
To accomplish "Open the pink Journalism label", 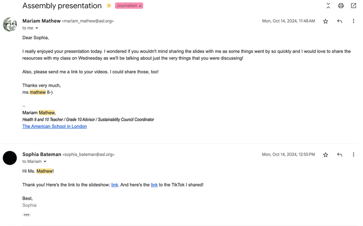I will pyautogui.click(x=126, y=6).
